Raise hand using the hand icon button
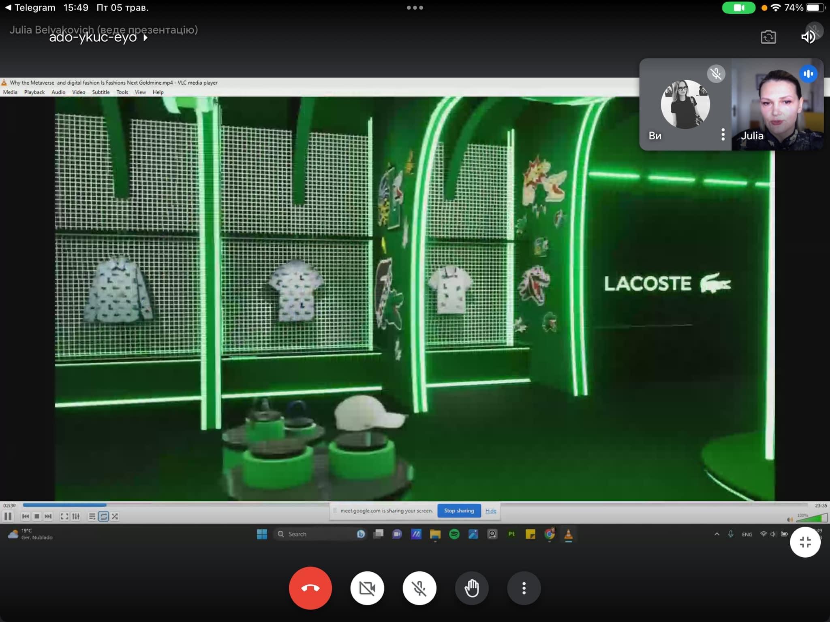The width and height of the screenshot is (830, 622). click(472, 588)
